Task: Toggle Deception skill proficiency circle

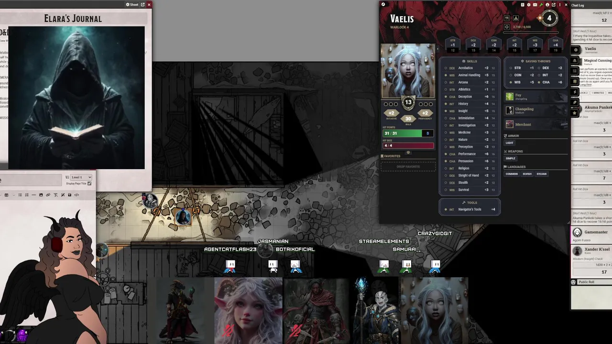Action: click(x=446, y=97)
